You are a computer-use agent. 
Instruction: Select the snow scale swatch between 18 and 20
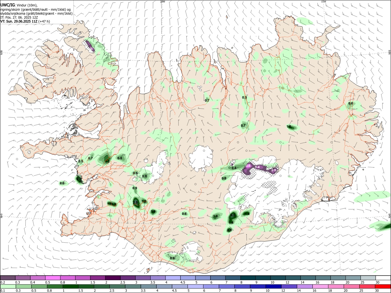[x=338, y=278]
